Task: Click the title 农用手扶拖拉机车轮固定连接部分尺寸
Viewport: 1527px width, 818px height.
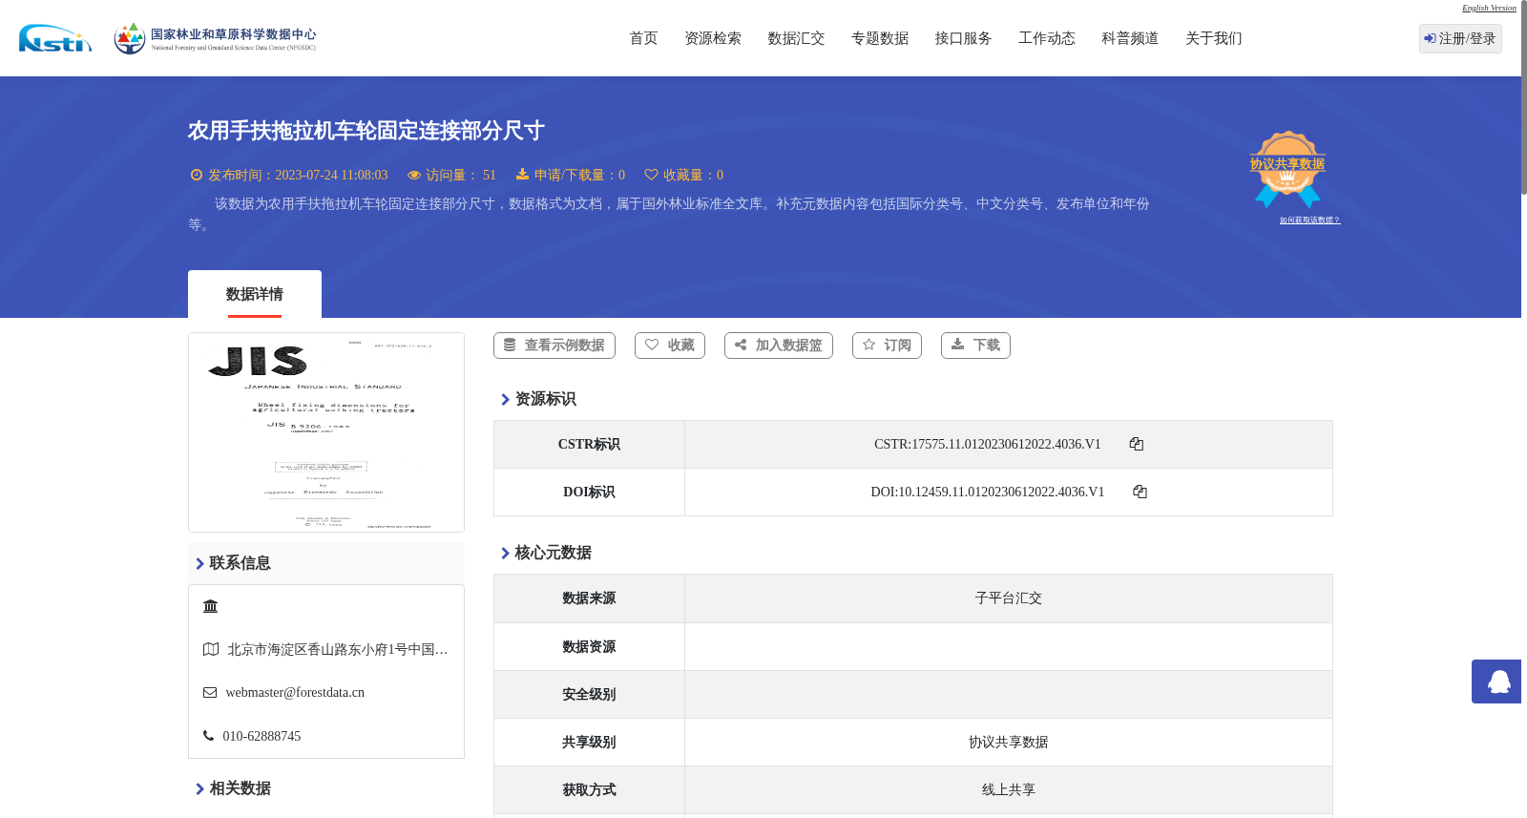Action: coord(366,131)
